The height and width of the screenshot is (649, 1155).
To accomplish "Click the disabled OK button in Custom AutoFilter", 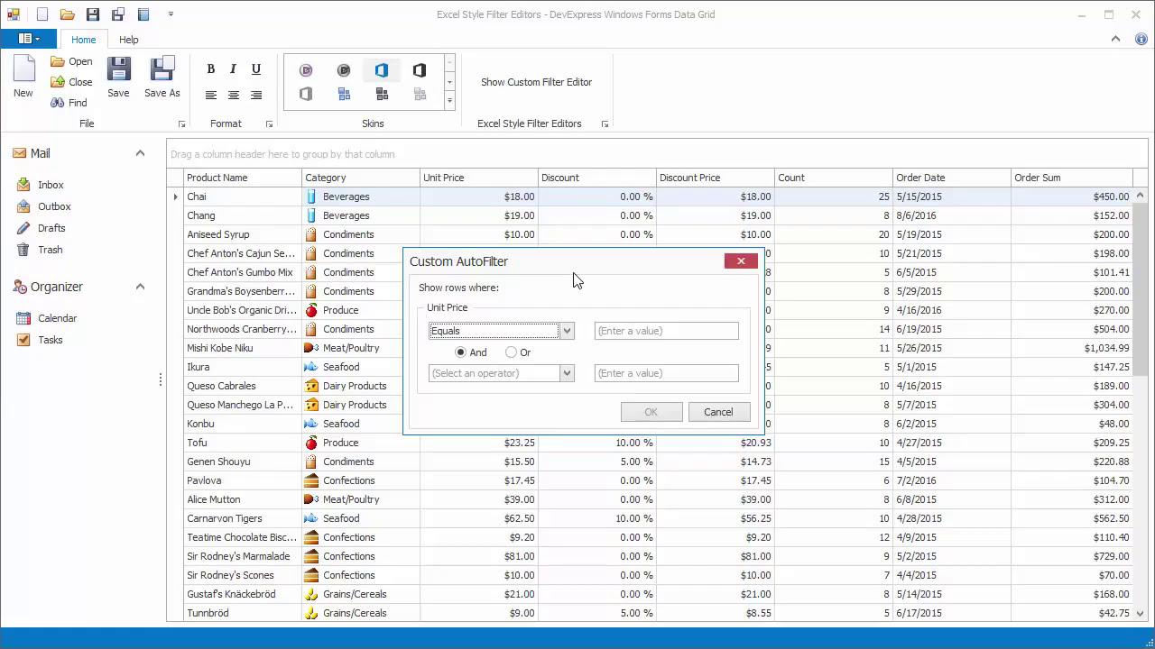I will (x=651, y=412).
